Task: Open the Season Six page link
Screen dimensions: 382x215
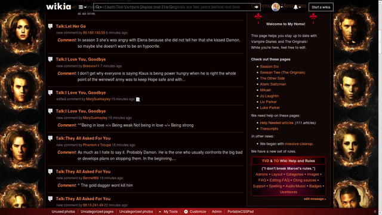Action: pos(269,66)
